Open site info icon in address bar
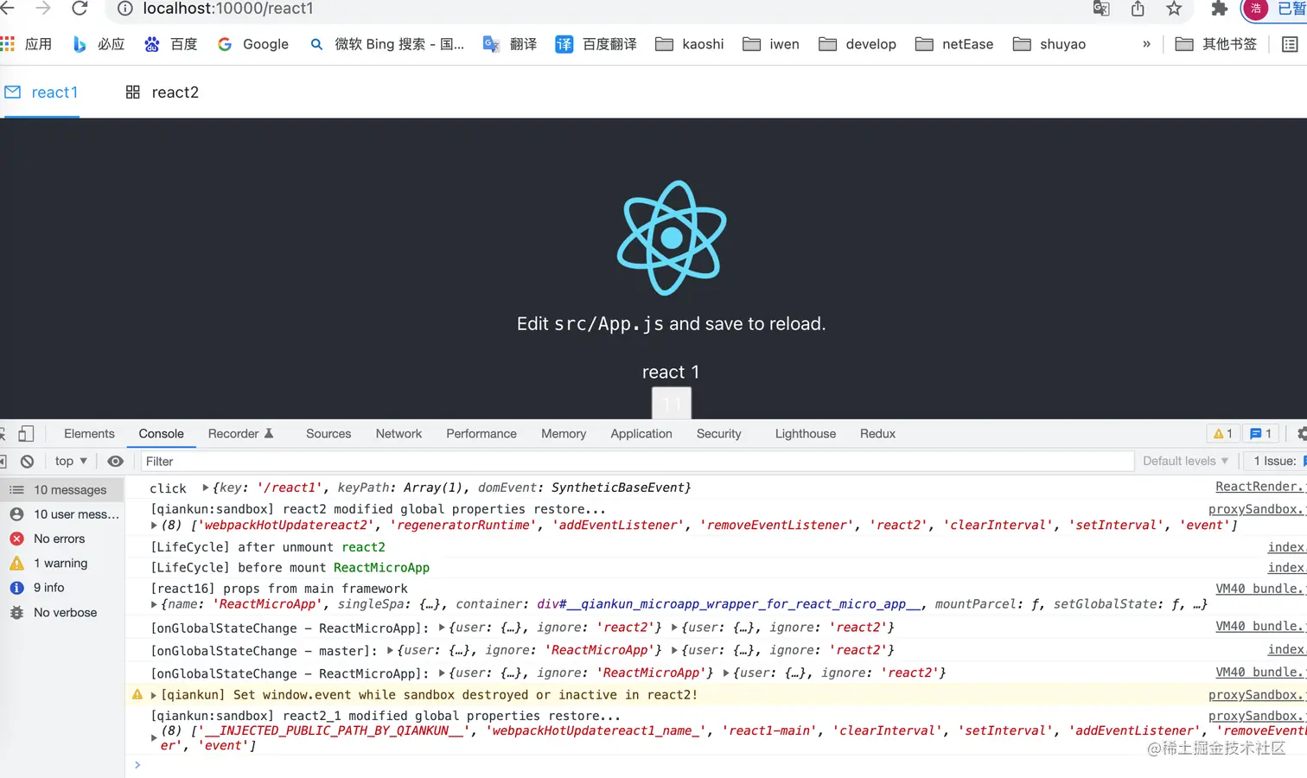The image size is (1307, 778). pos(124,9)
